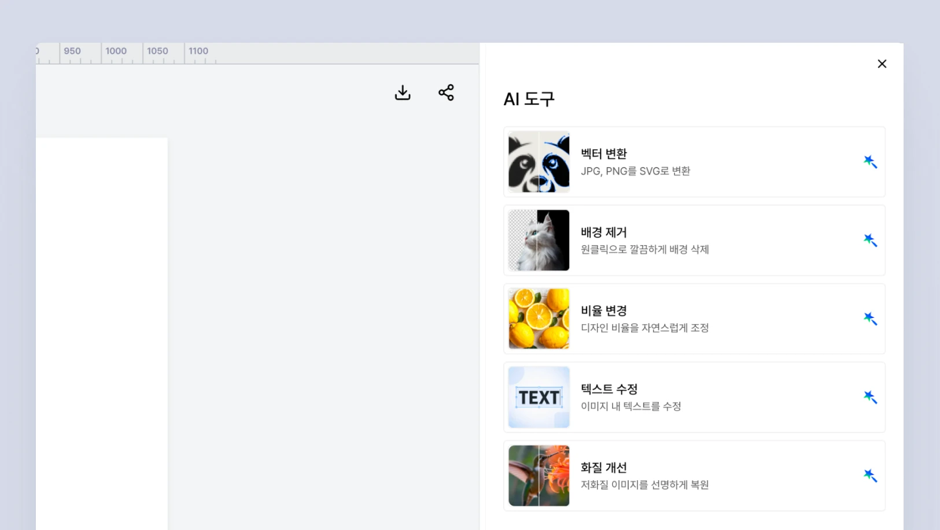Screen dimensions: 940x530
Task: Select the 화질 개선 title
Action: tap(604, 468)
